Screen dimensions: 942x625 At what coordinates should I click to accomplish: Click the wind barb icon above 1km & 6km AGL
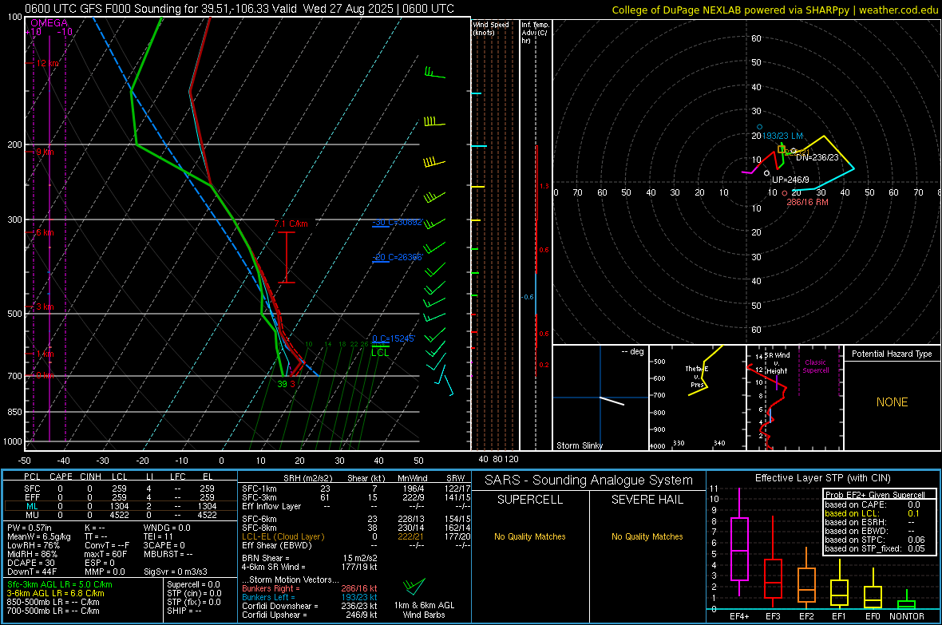click(x=414, y=586)
